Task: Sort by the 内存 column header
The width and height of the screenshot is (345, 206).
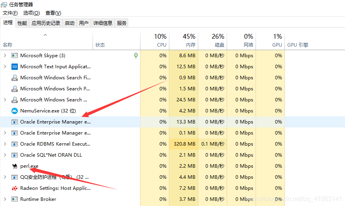Action: (184, 41)
